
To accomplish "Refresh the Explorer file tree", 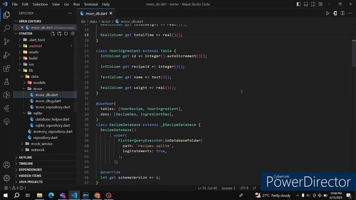I will click(x=66, y=33).
